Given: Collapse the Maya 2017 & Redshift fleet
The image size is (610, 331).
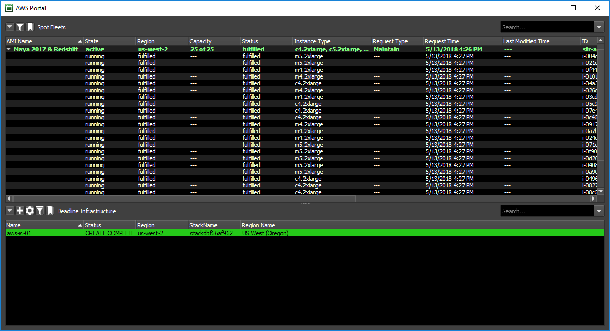Looking at the screenshot, I should pos(9,49).
